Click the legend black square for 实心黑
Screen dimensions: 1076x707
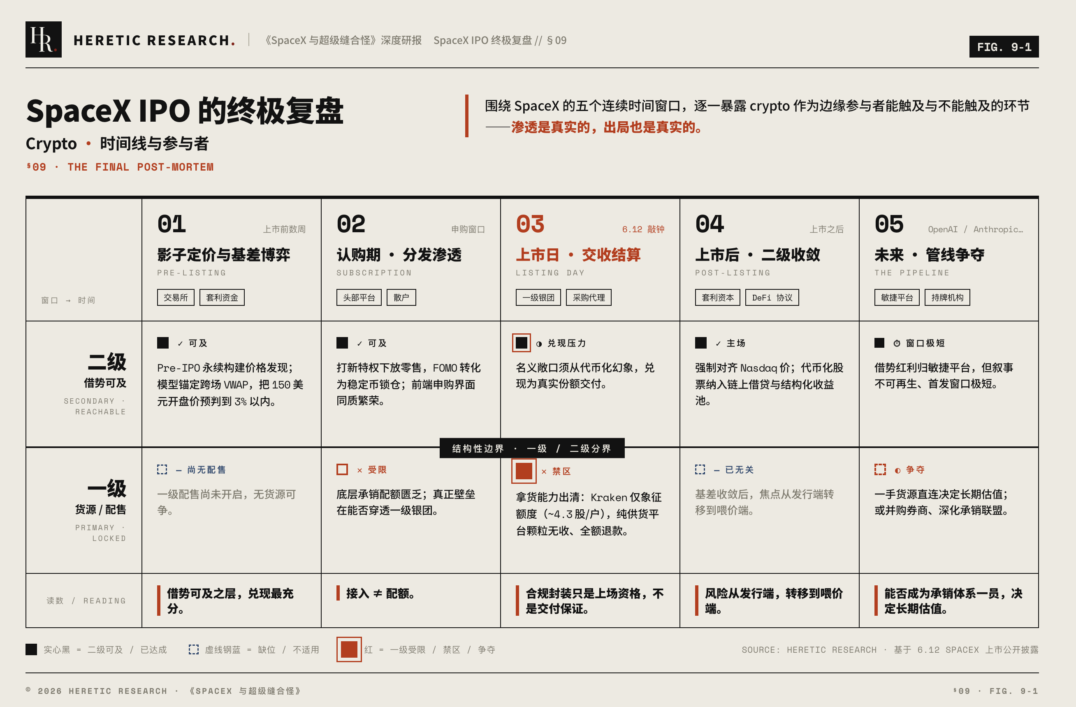click(31, 649)
